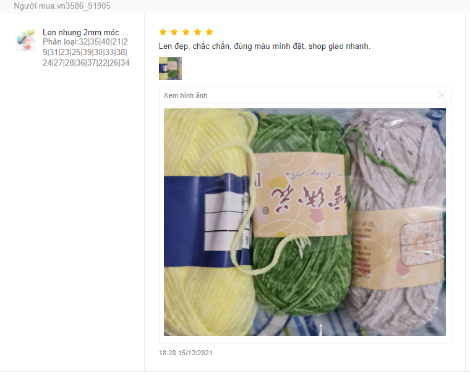Click the second yellow rating star
The width and height of the screenshot is (470, 375).
point(174,32)
